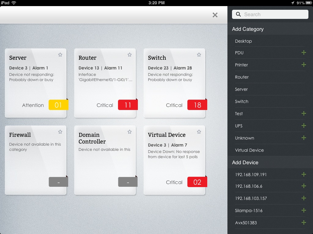Select Test in category list

(270, 114)
